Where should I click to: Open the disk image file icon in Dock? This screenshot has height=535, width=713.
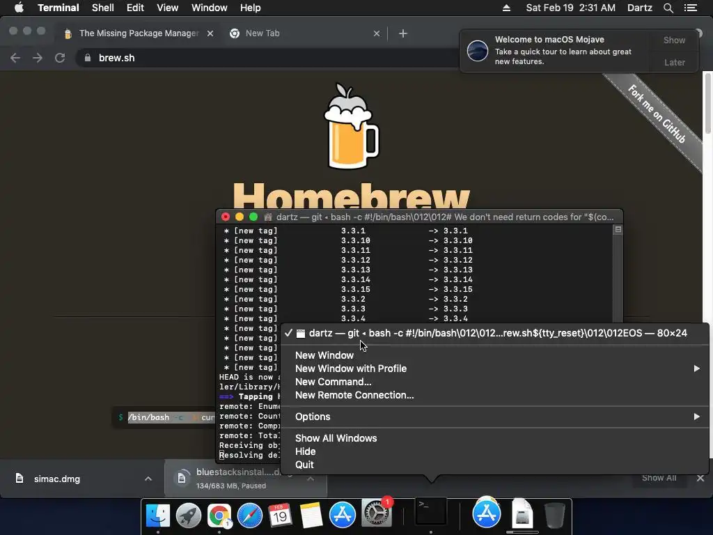522,514
